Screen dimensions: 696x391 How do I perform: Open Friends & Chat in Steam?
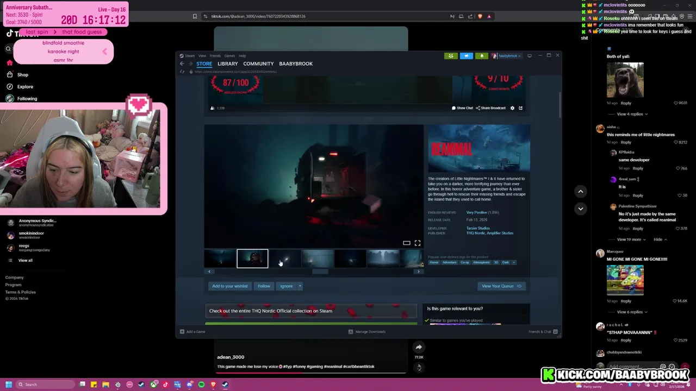coord(543,332)
